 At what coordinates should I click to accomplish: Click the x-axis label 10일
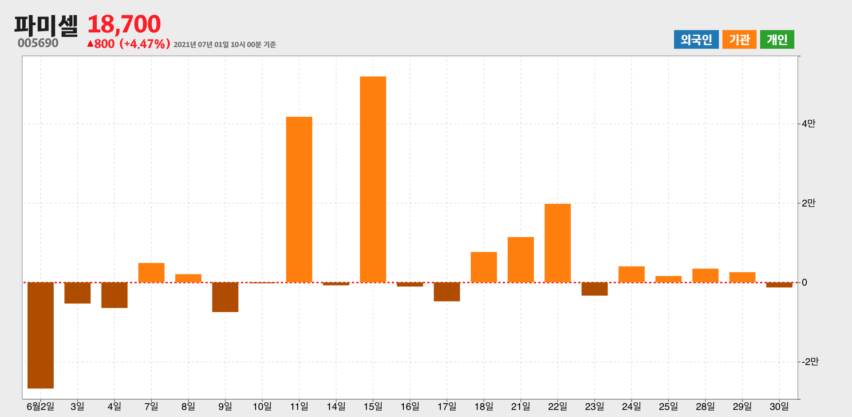(x=262, y=406)
